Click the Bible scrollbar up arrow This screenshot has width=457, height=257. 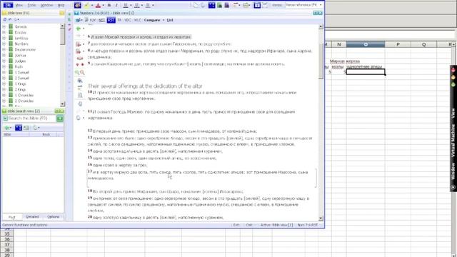(321, 27)
